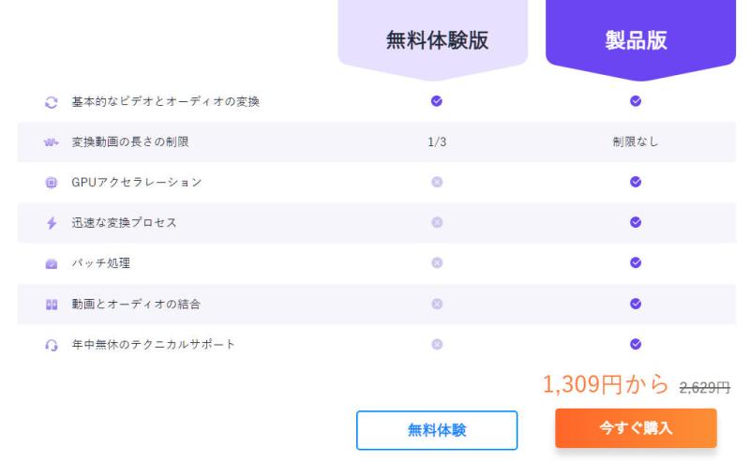Click the 制限なし text in product column
The image size is (750, 462).
tap(636, 142)
